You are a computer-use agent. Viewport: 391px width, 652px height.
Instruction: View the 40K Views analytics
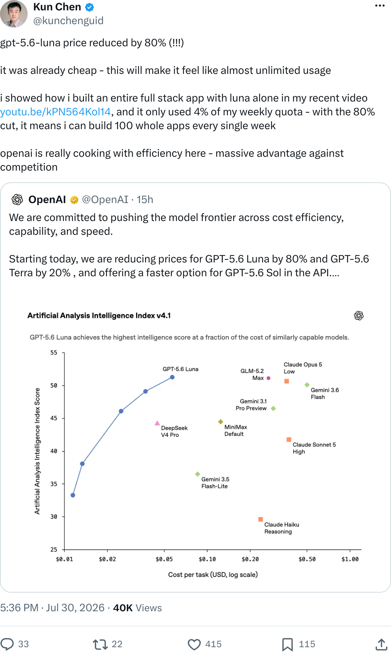tap(137, 608)
